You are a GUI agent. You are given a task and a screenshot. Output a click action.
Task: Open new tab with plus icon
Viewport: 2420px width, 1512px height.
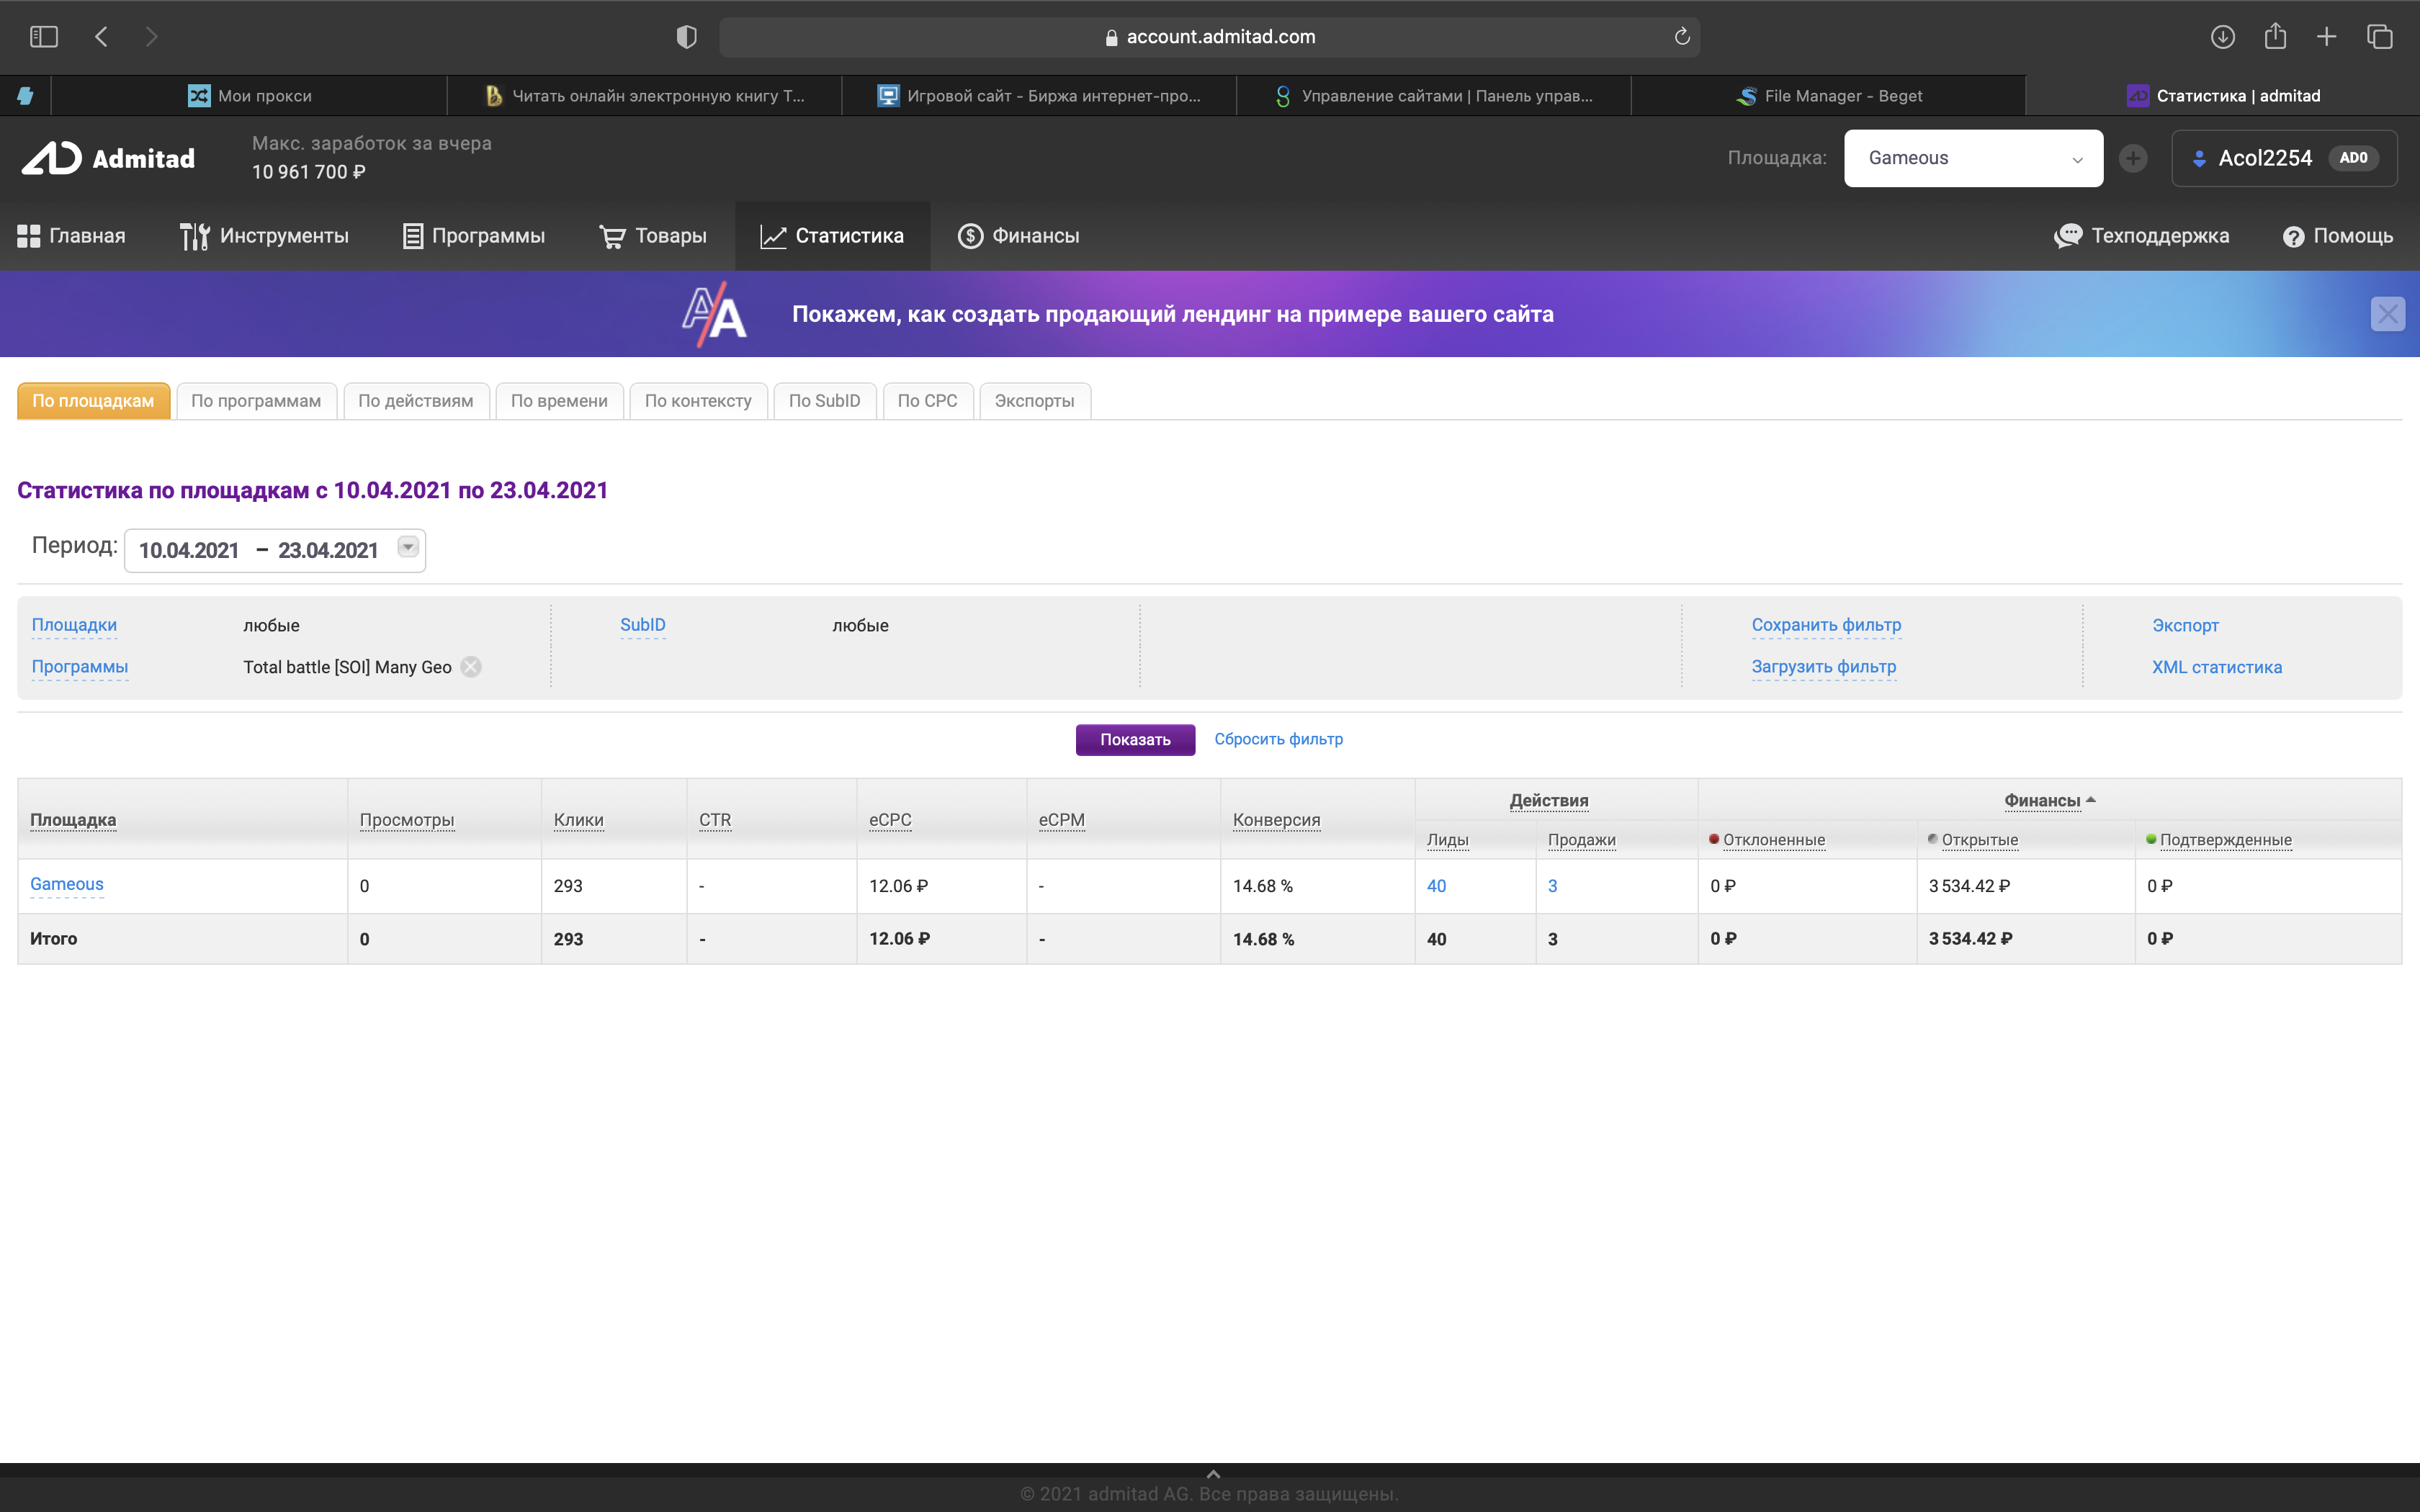coord(2326,37)
